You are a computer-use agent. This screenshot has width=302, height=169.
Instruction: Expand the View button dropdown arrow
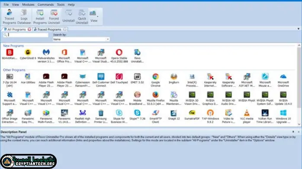tap(98, 16)
